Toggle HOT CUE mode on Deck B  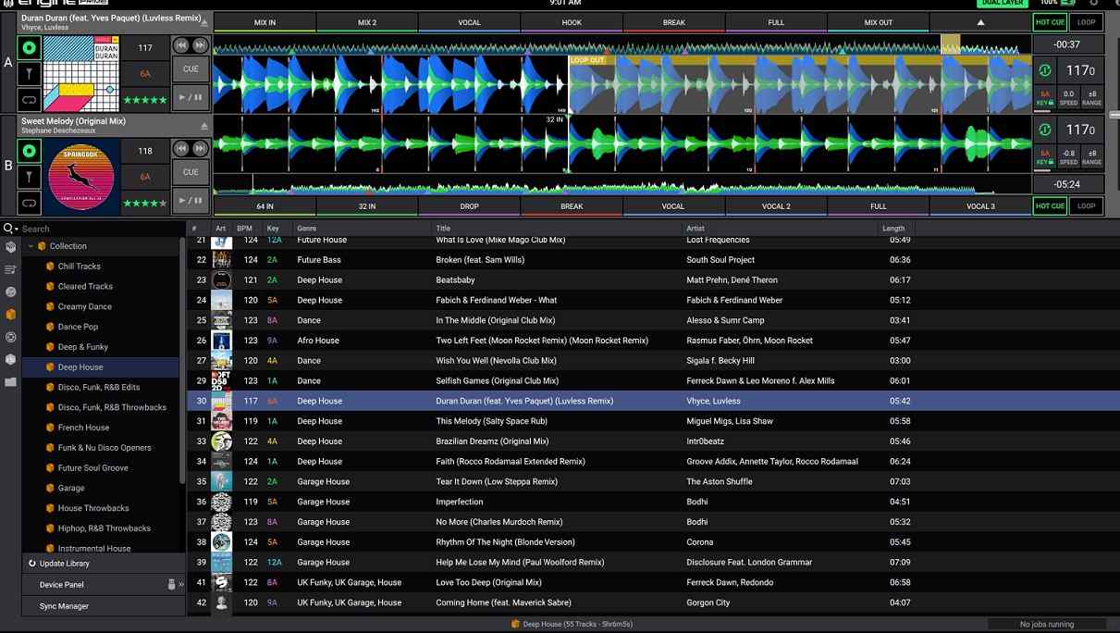click(1050, 206)
